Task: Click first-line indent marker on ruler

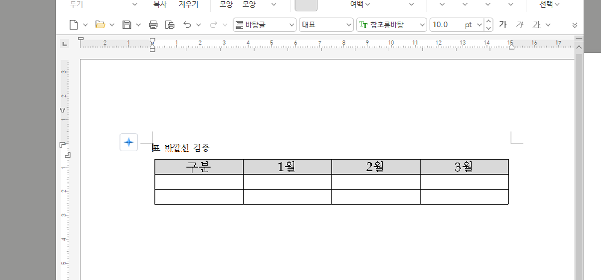Action: pyautogui.click(x=152, y=41)
